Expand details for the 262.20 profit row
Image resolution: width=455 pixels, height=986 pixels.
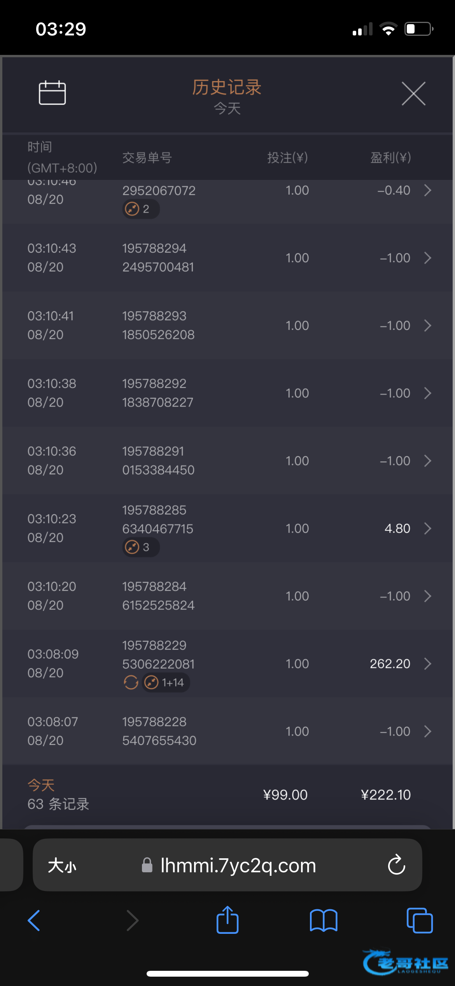click(x=427, y=664)
